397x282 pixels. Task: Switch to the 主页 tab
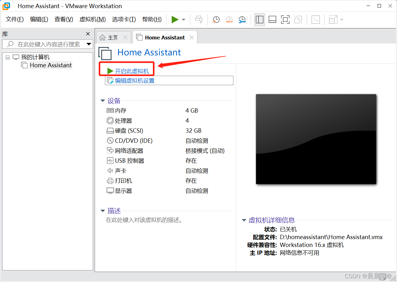pyautogui.click(x=113, y=38)
